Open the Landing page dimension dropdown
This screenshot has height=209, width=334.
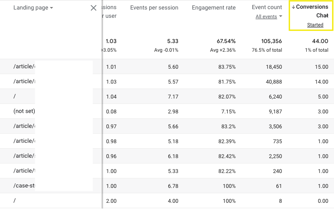(51, 8)
